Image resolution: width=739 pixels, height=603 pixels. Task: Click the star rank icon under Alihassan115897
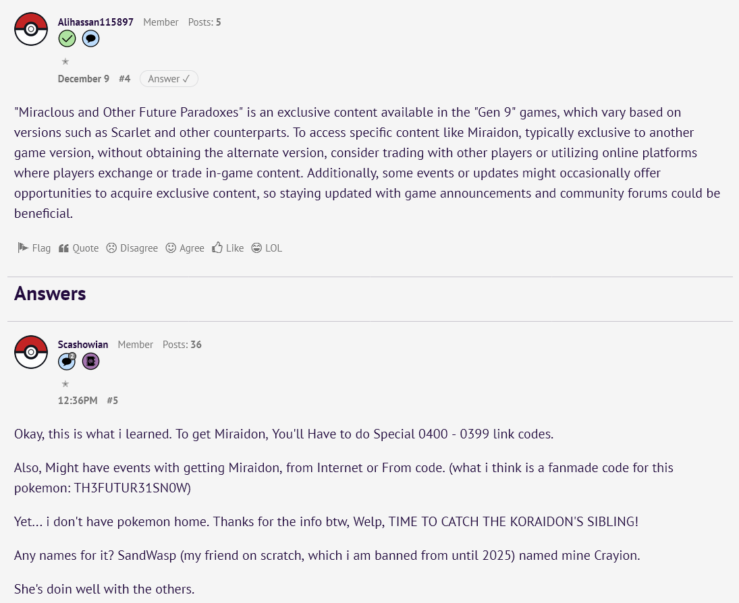tap(65, 61)
